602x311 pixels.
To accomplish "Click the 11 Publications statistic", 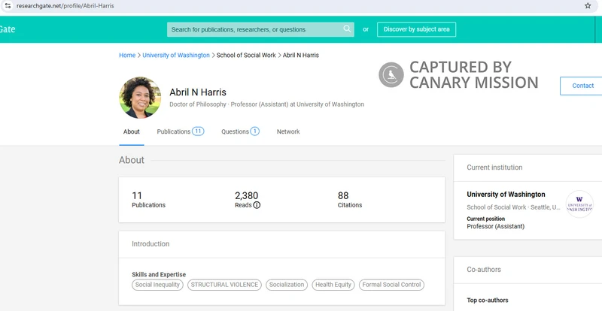I will click(148, 200).
